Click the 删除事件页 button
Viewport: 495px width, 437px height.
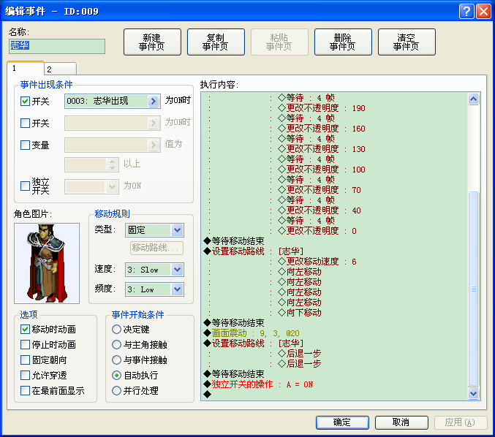point(343,42)
